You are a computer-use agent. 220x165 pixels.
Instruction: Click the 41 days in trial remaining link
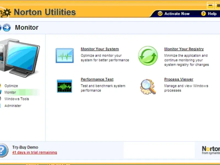pos(35,152)
